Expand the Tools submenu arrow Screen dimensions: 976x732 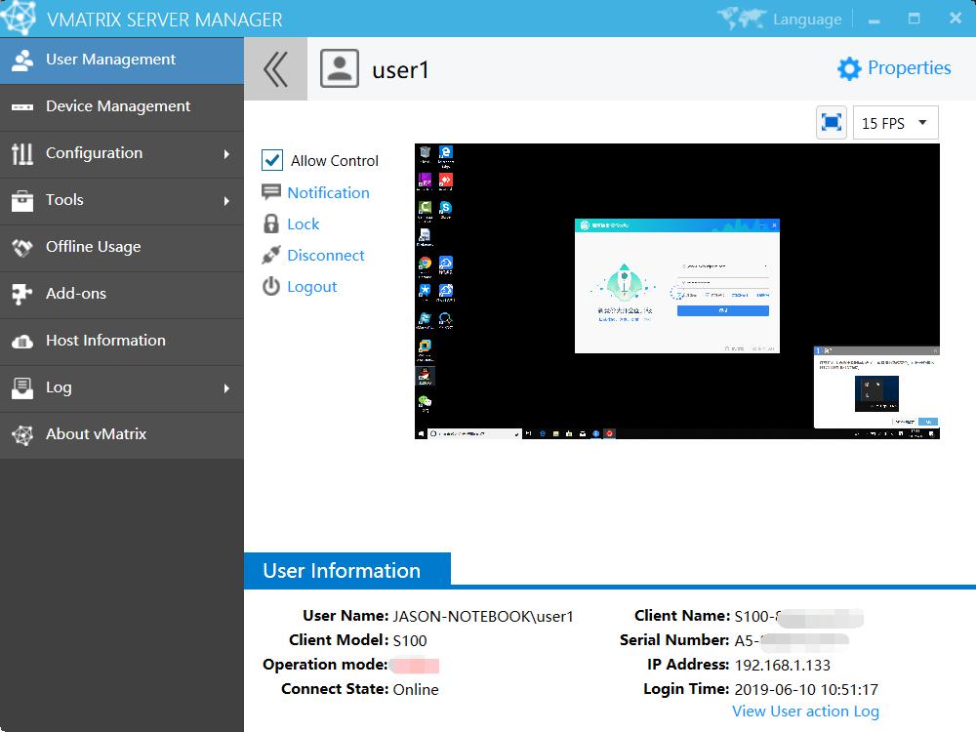[226, 201]
